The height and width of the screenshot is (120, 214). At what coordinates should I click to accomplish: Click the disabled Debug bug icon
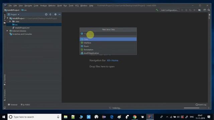coord(186,10)
